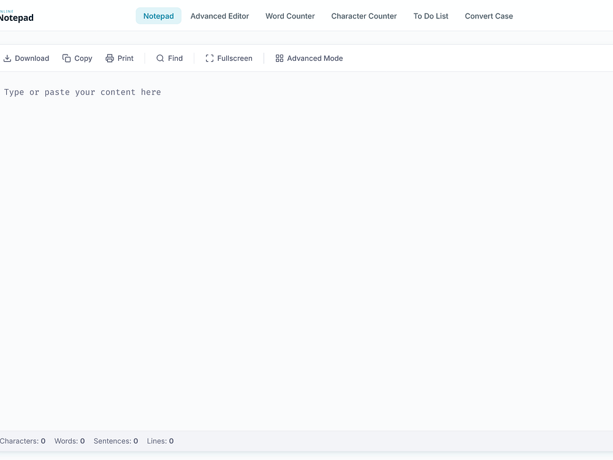Click the 'Sentences: 0' status entry
The height and width of the screenshot is (460, 613).
tap(116, 441)
